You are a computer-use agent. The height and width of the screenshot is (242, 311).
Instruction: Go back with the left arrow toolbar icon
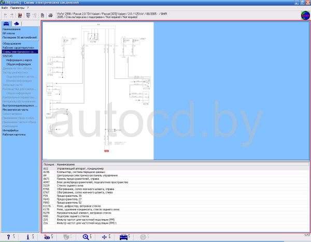point(5,15)
